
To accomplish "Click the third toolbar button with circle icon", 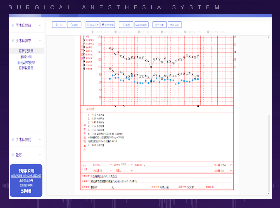I will pyautogui.click(x=92, y=25).
